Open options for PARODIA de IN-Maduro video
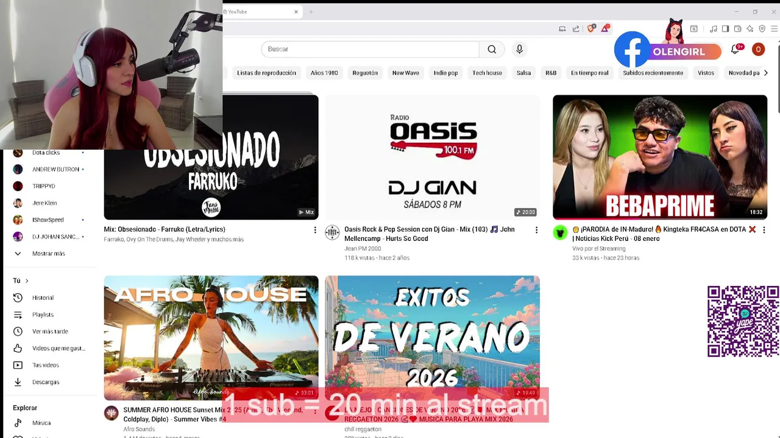The height and width of the screenshot is (438, 780). click(764, 230)
